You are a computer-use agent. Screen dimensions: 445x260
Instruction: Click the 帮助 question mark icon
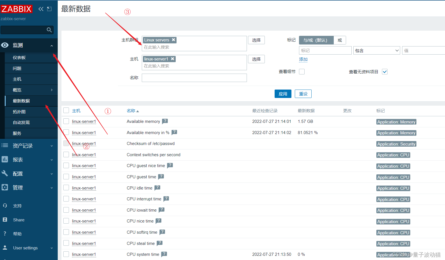click(5, 234)
